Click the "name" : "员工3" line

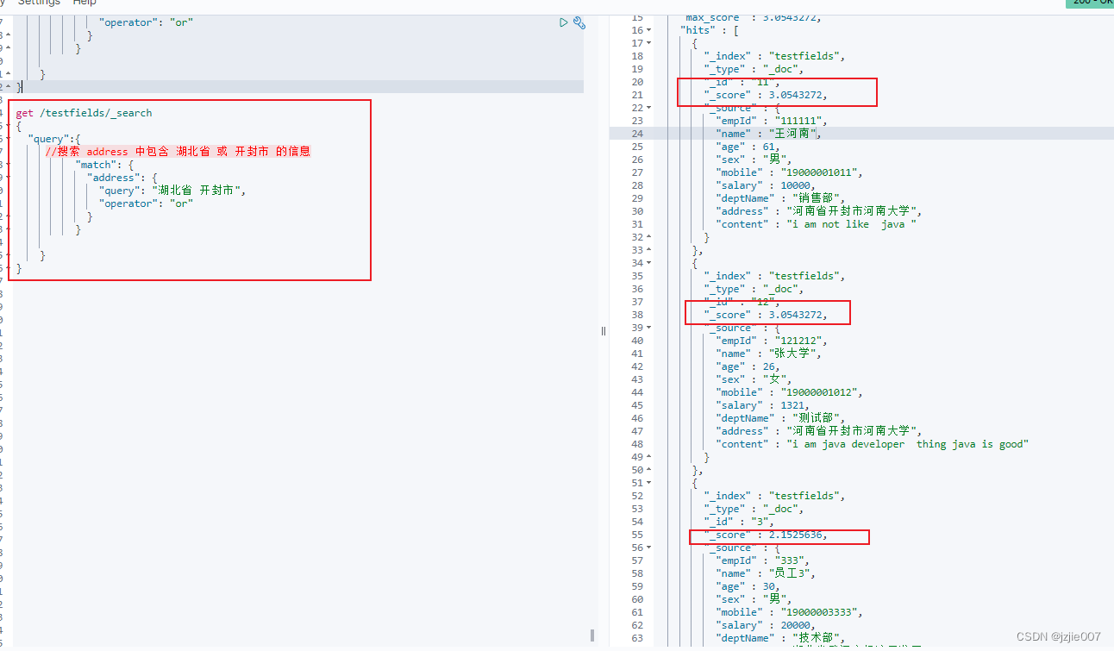coord(767,573)
